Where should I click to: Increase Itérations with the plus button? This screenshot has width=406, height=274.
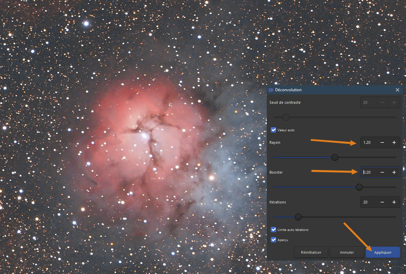[x=394, y=202]
